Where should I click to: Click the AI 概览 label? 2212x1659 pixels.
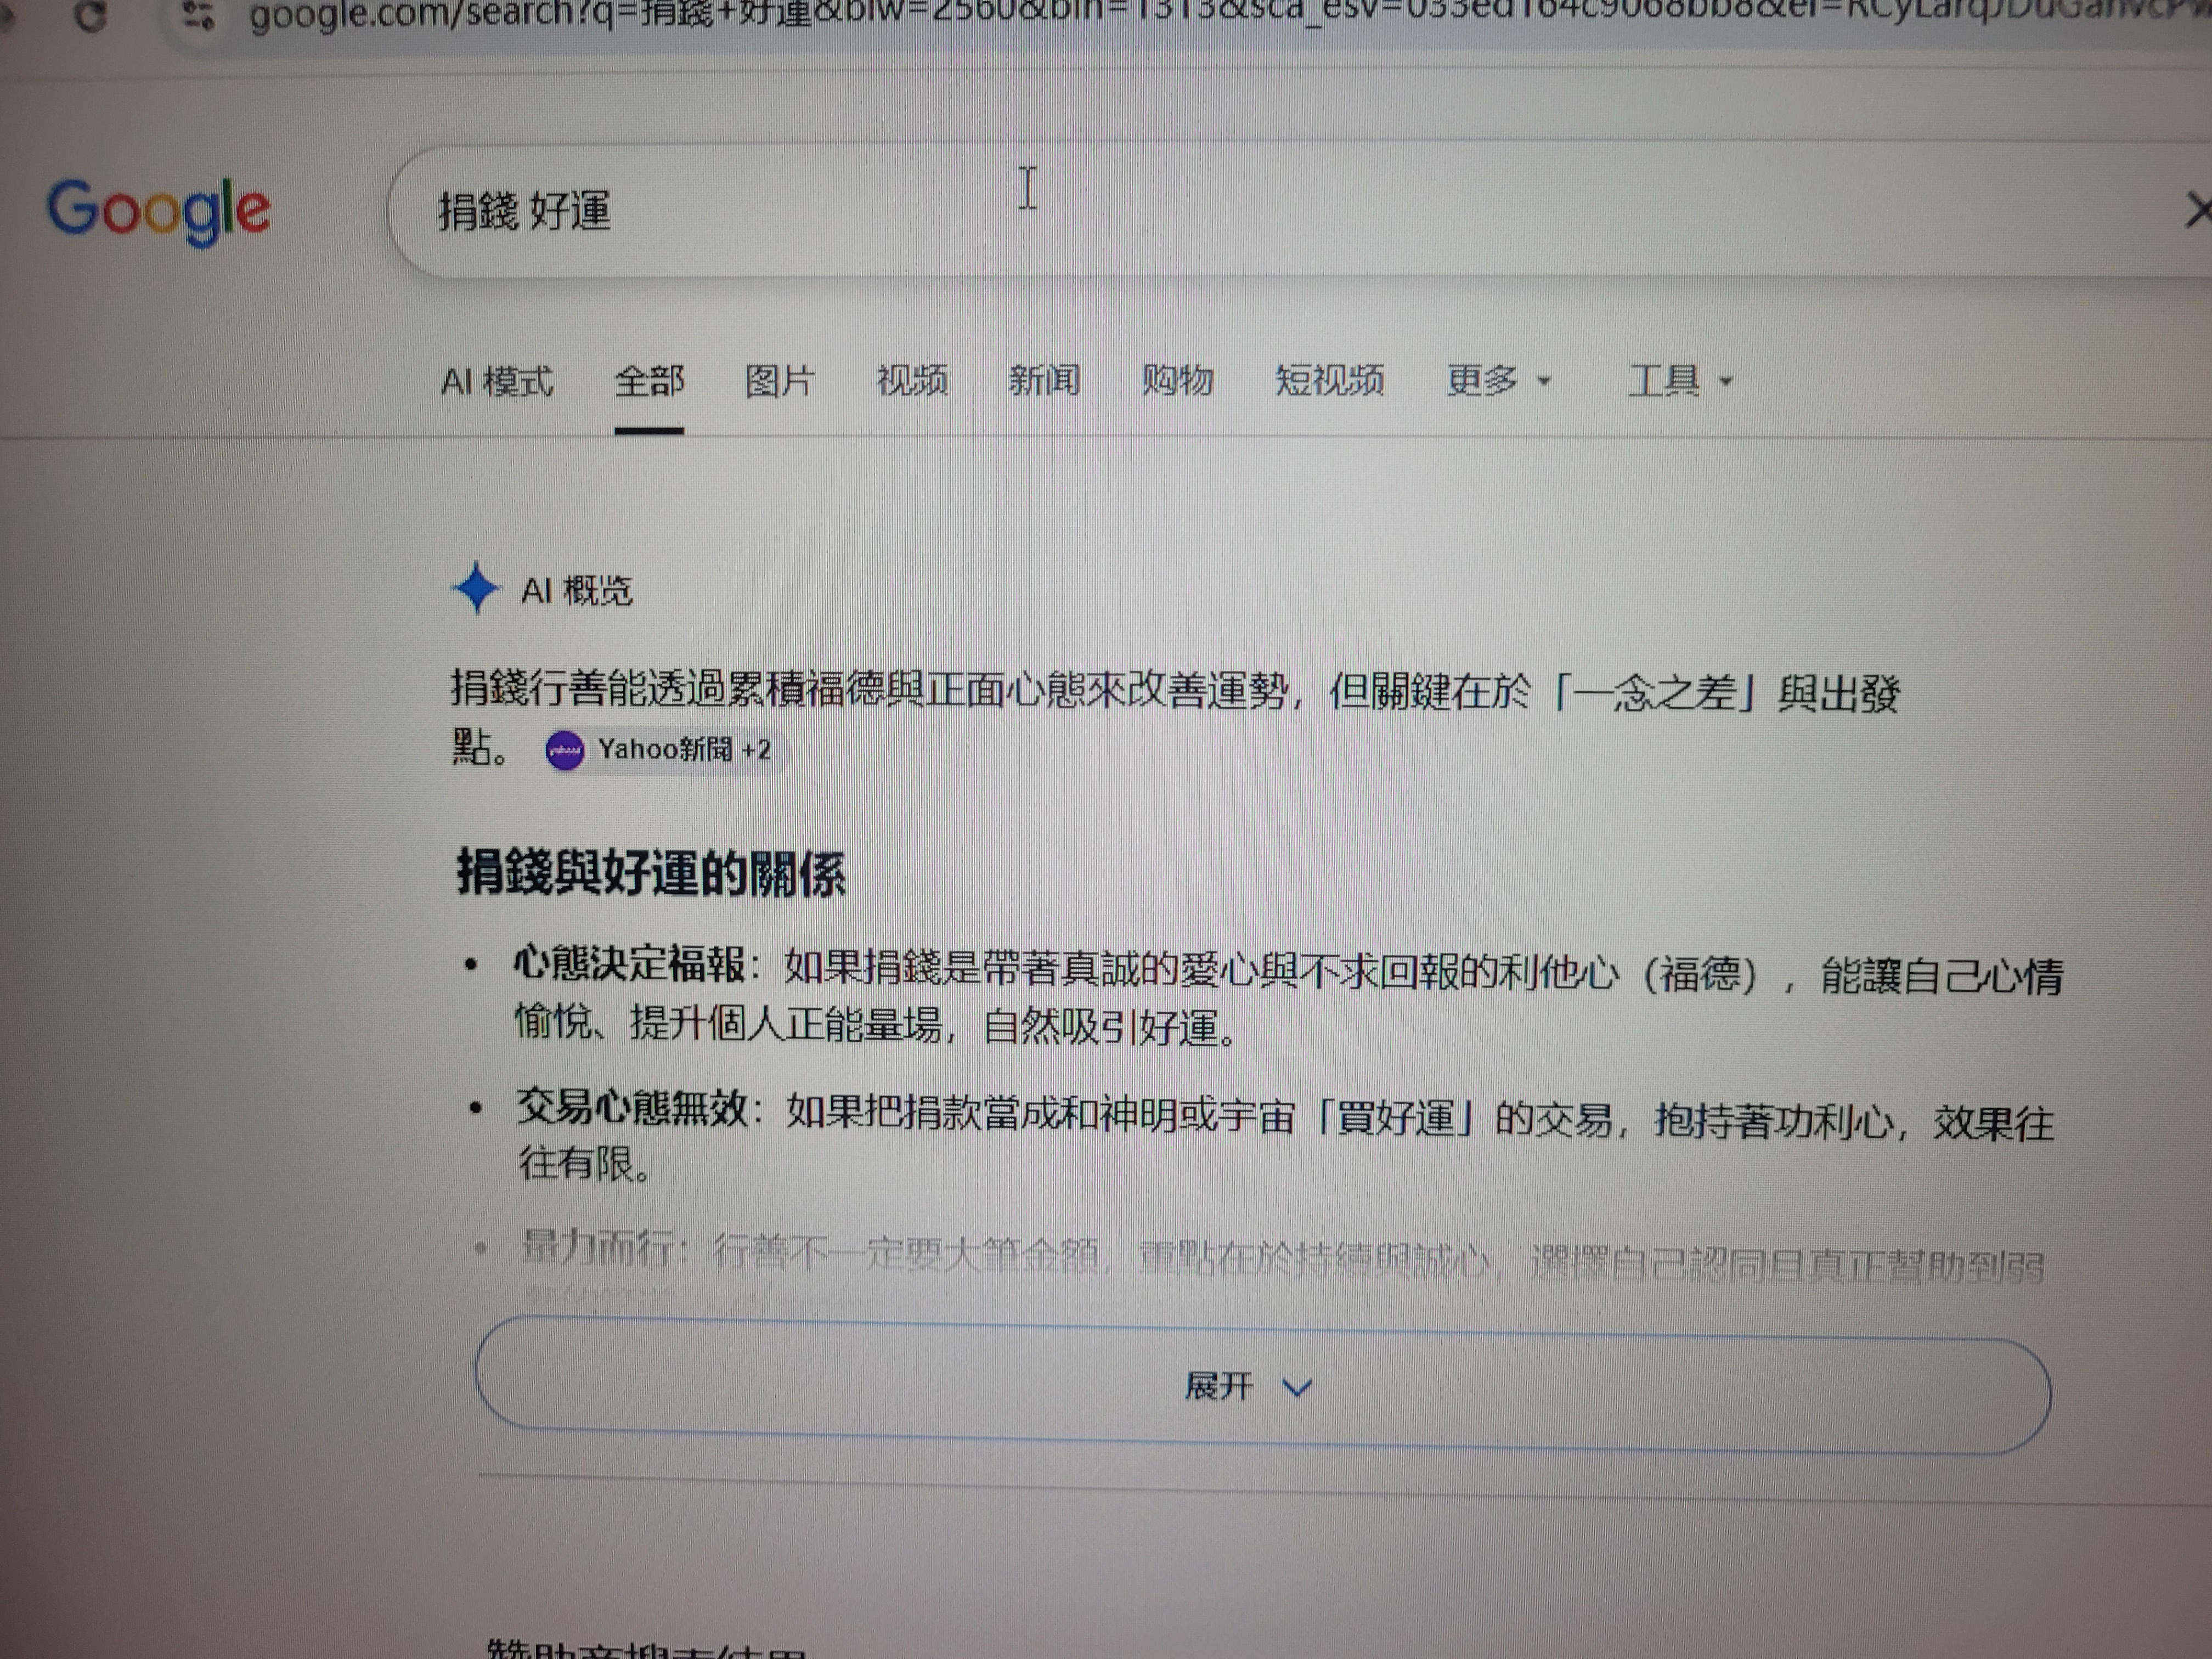pos(577,590)
